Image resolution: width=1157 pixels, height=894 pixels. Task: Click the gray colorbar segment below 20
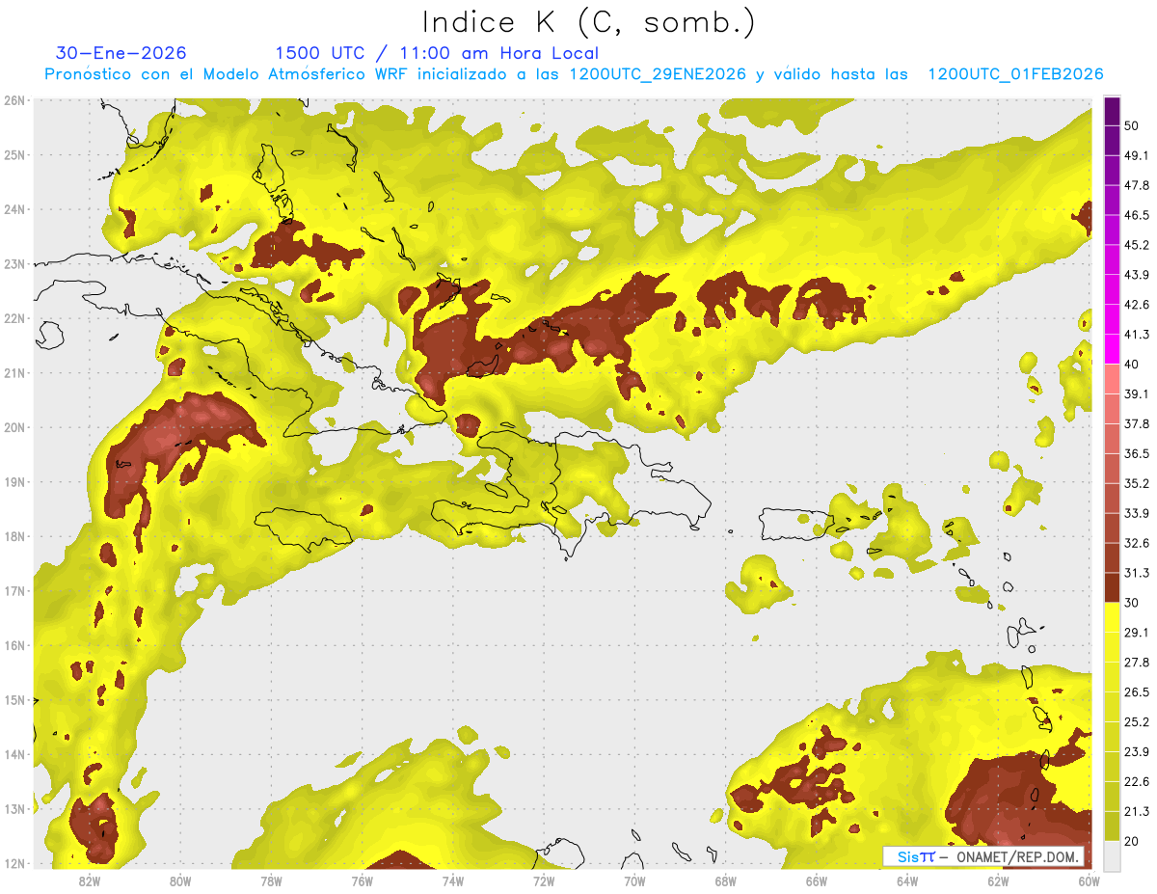tap(1112, 854)
